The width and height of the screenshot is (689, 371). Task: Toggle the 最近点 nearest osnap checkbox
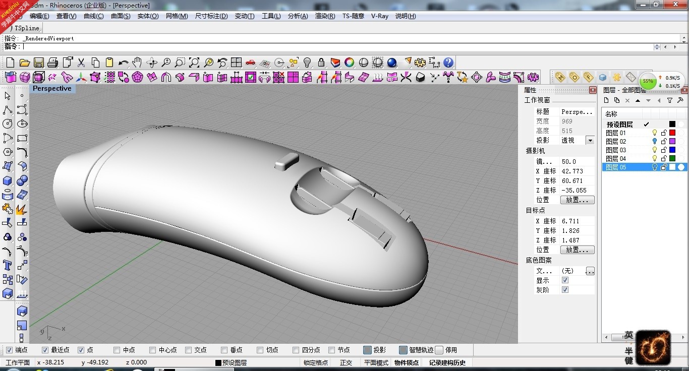point(45,350)
